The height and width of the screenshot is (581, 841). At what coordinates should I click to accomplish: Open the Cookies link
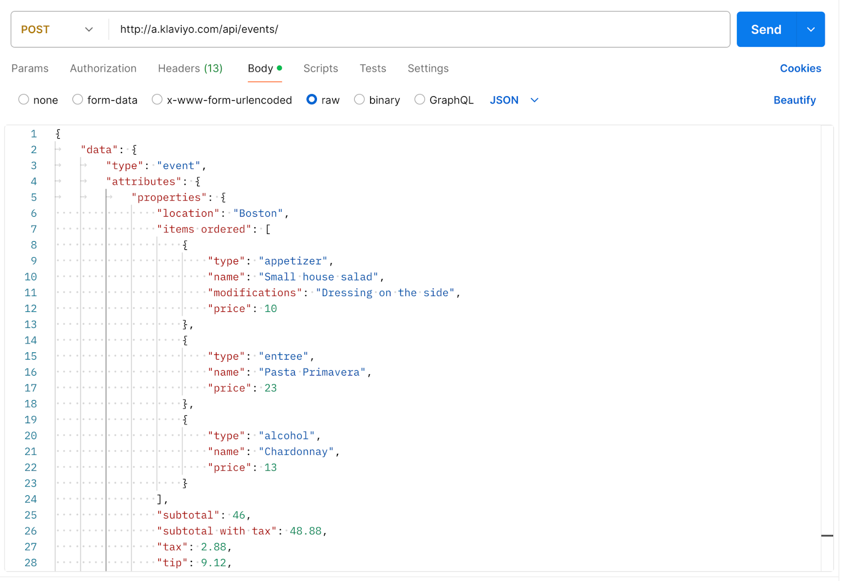[800, 68]
